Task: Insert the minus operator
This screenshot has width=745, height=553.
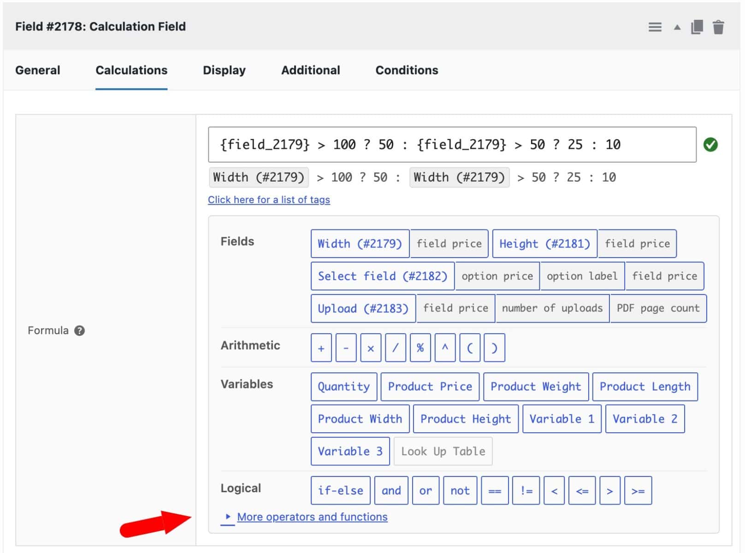Action: click(346, 348)
